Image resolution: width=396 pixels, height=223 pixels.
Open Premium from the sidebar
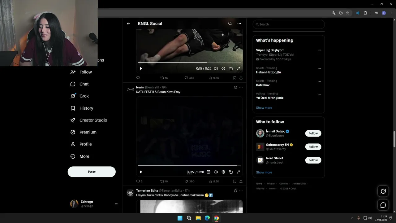[x=84, y=132]
